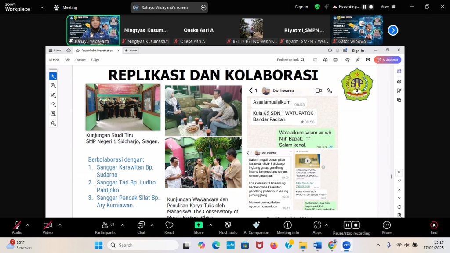Pause the recording from bottom toolbar
This screenshot has width=450, height=253.
tap(347, 225)
